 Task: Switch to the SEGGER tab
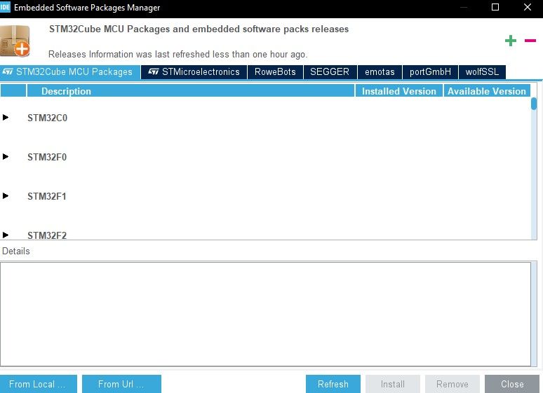click(330, 72)
